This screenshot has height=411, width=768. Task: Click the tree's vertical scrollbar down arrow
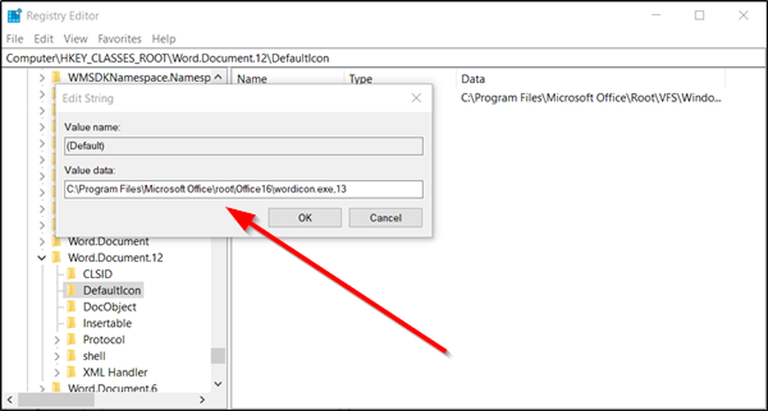[x=218, y=382]
